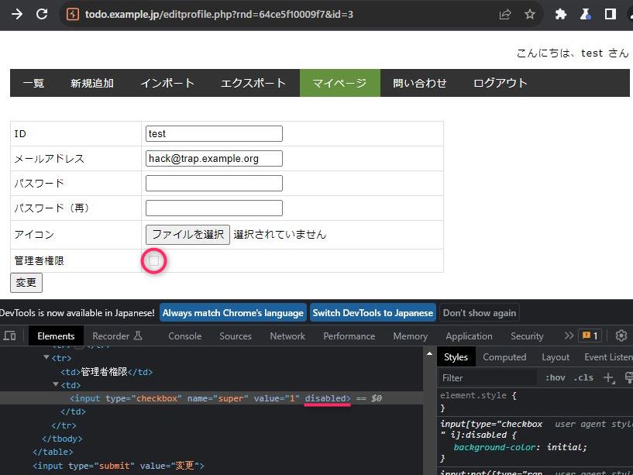
Task: Select the </table> closing tag line
Action: (x=53, y=452)
